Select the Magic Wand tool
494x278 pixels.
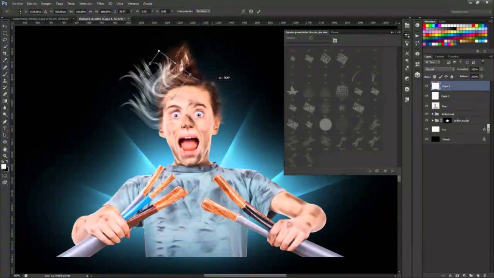(5, 47)
